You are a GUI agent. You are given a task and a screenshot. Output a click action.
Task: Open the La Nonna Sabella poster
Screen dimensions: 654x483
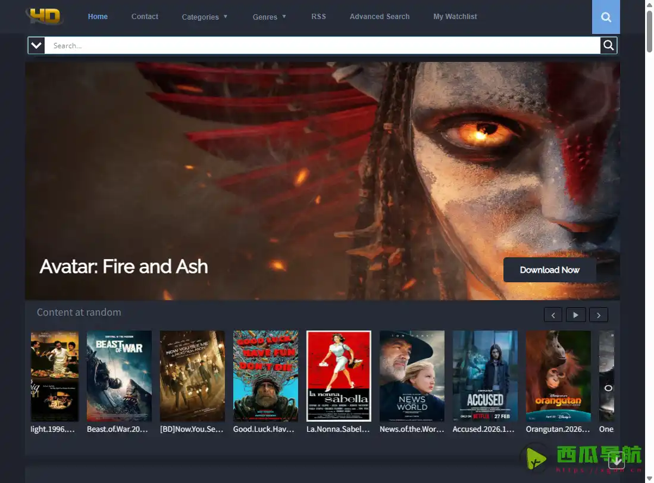(339, 376)
